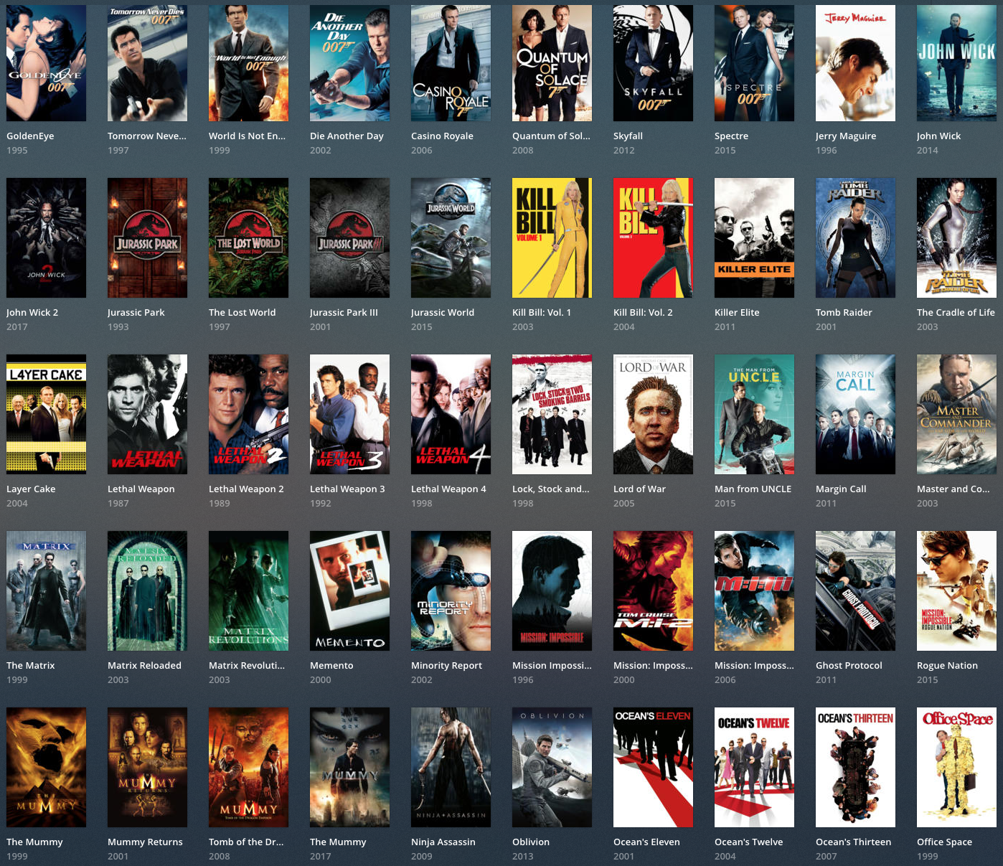Viewport: 1003px width, 866px height.
Task: Select the John Wick 2 poster
Action: (x=46, y=237)
